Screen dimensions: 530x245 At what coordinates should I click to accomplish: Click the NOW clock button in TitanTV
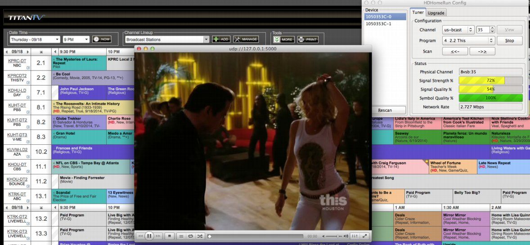[102, 39]
